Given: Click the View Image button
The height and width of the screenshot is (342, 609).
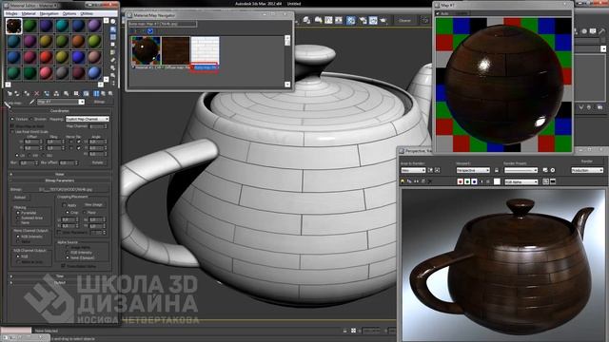Looking at the screenshot, I should (93, 205).
